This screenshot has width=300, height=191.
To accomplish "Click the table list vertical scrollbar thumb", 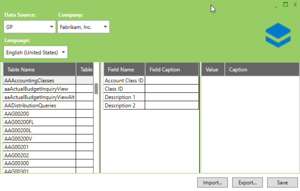I will pyautogui.click(x=96, y=89).
